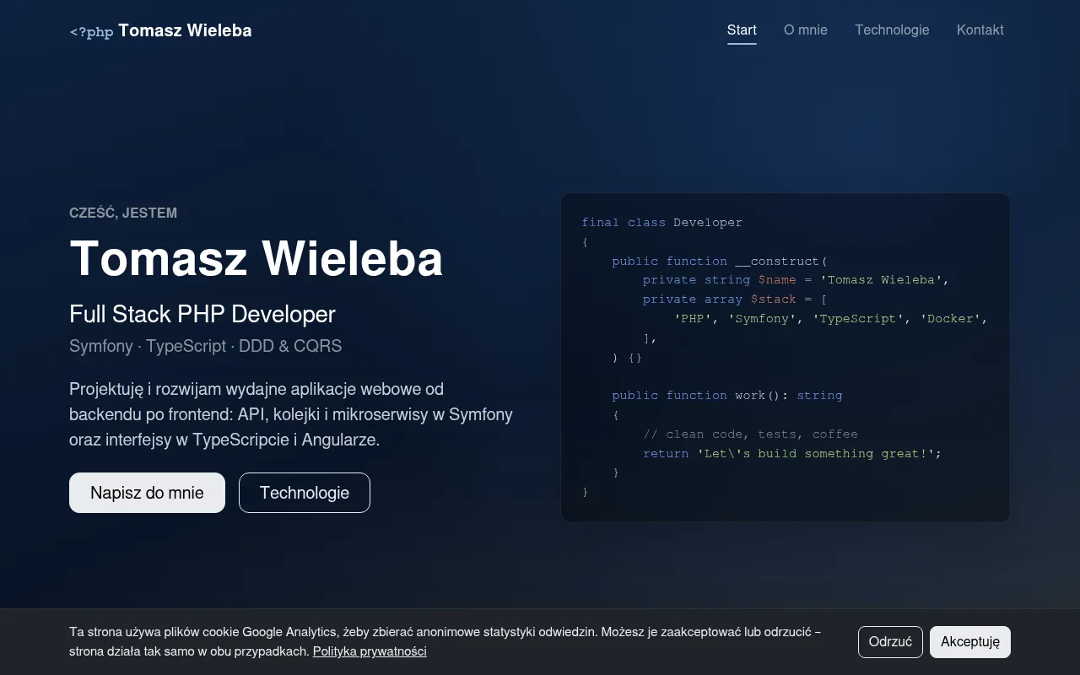Click the private string $name code line

coord(796,280)
